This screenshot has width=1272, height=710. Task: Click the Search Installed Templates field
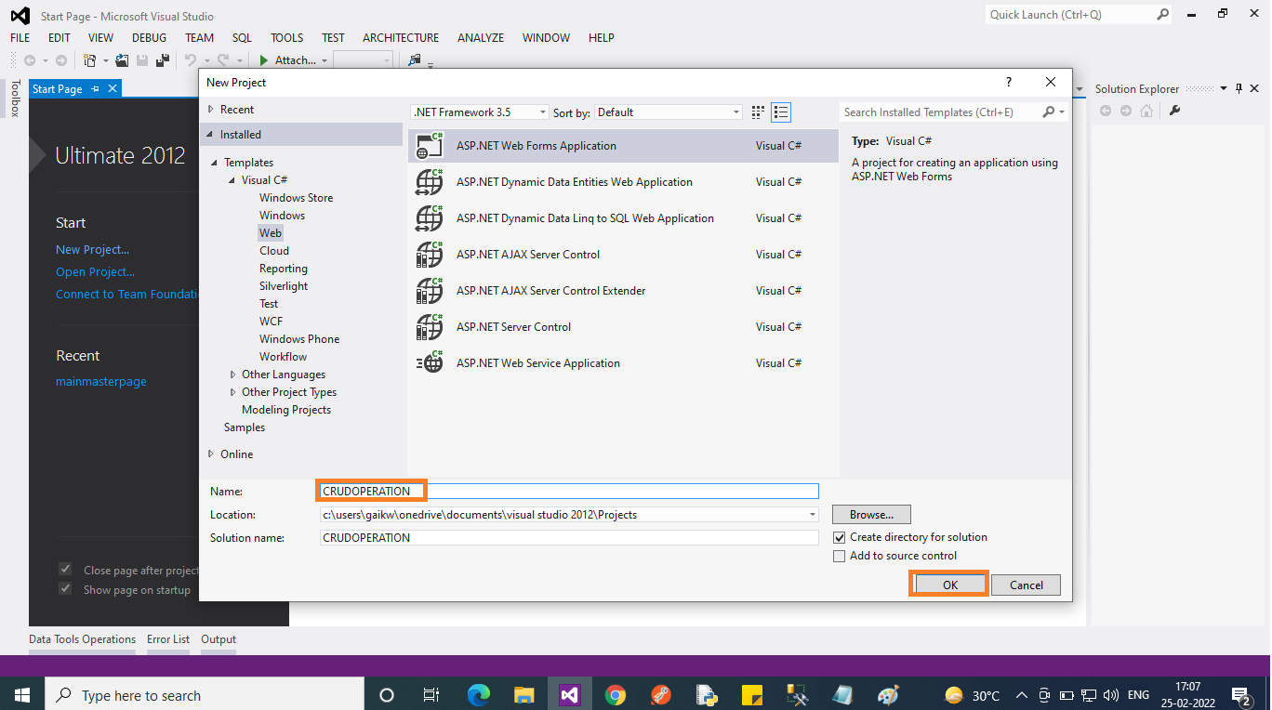click(x=941, y=112)
